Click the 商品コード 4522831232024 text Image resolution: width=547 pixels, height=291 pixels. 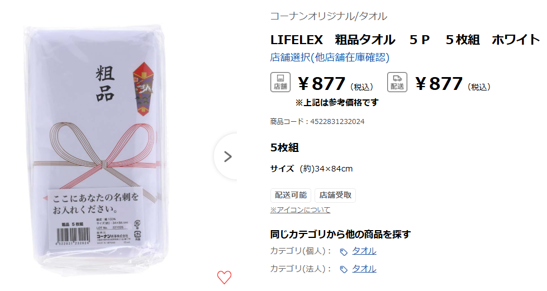click(x=317, y=122)
